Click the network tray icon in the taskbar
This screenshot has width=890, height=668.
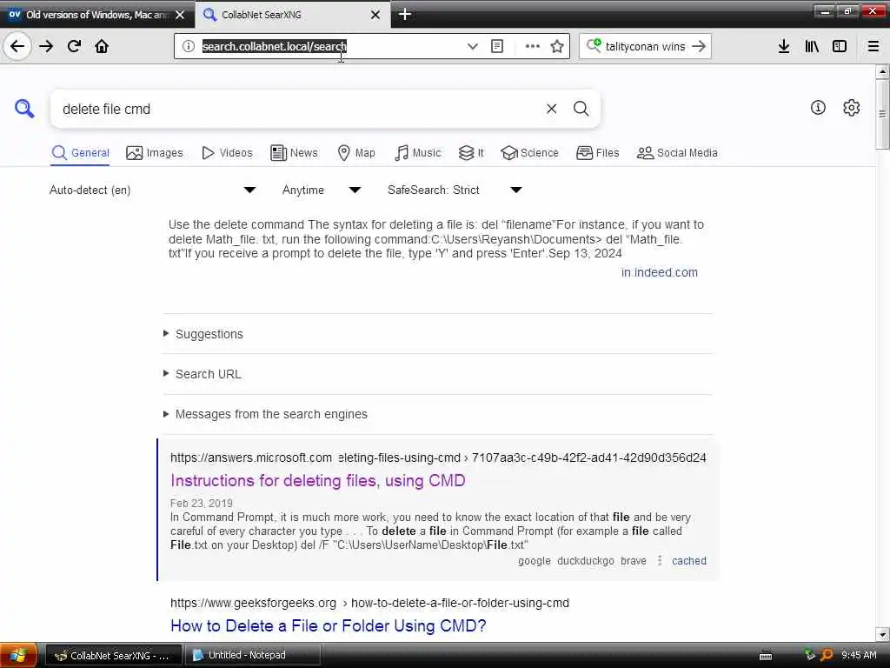point(810,655)
